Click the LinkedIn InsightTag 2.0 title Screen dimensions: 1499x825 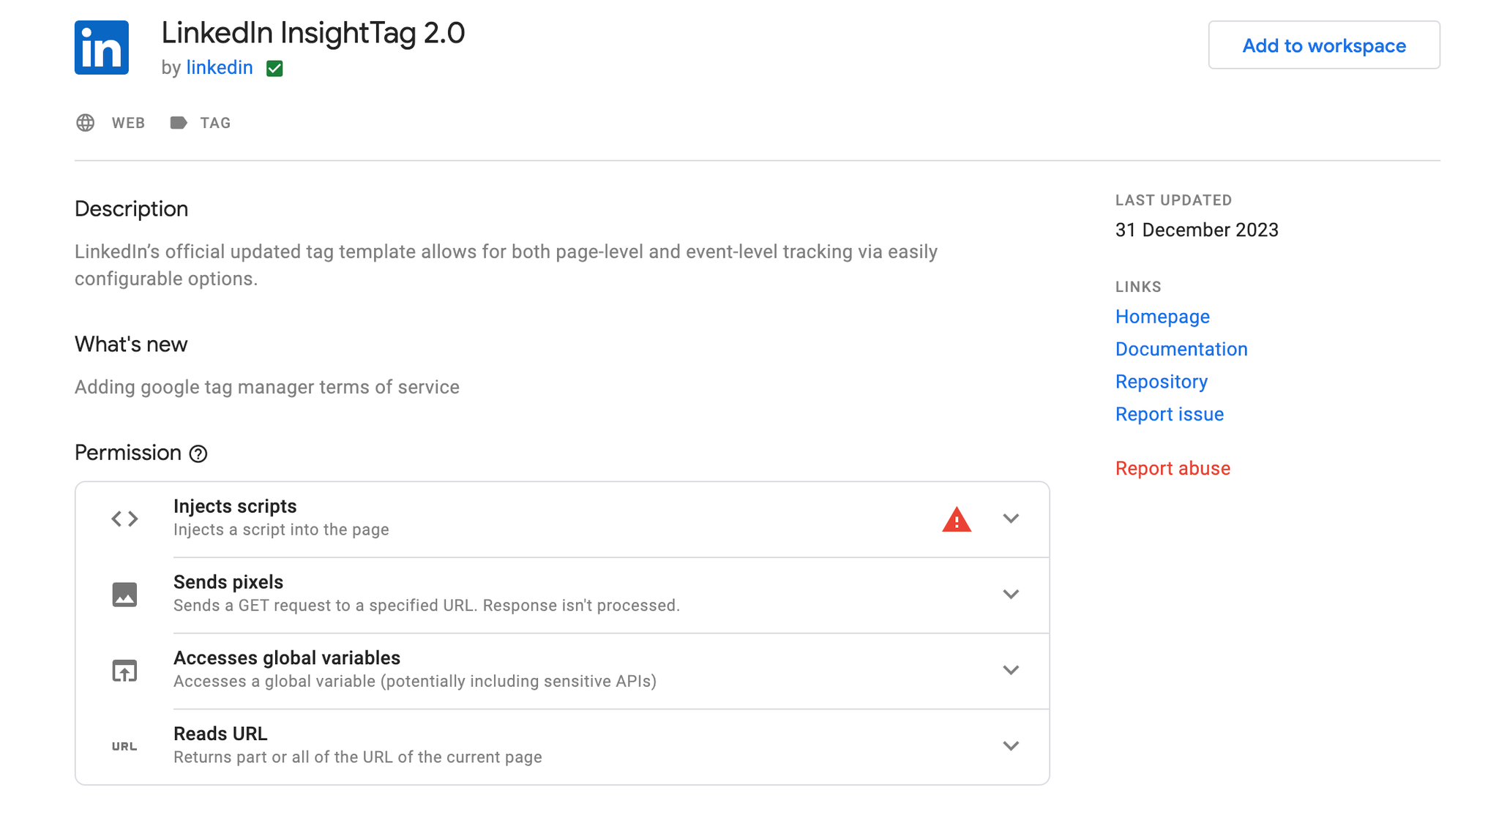313,33
